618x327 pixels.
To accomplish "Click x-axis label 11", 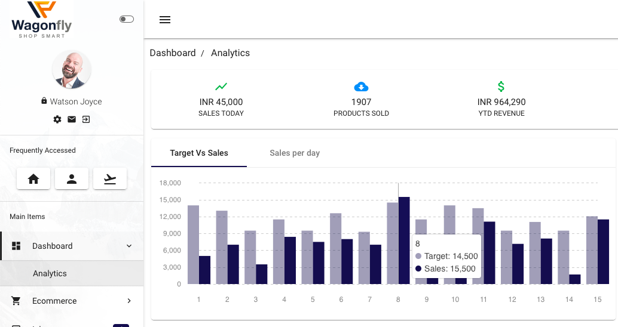I will point(484,300).
